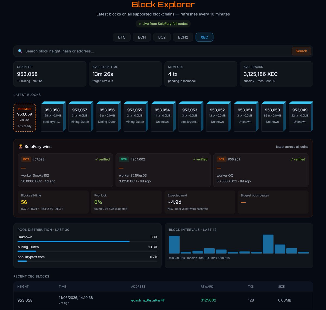
Task: Open block 953,053 cube
Action: point(191,116)
